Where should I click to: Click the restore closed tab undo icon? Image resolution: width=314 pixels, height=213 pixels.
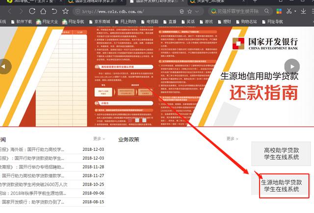coord(54,11)
